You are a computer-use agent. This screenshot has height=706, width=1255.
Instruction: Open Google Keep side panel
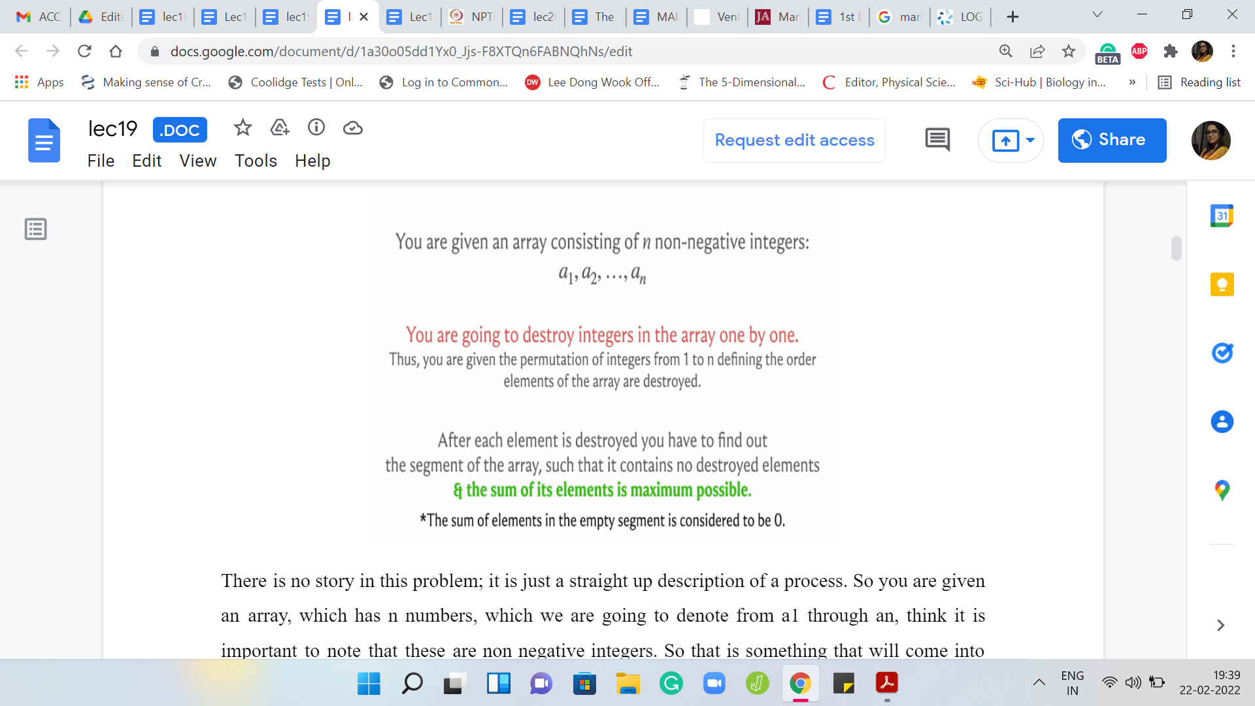[1222, 284]
